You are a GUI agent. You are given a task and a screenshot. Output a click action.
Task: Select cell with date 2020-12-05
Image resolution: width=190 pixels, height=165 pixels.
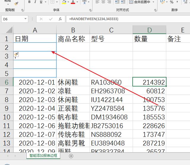tap(35, 117)
